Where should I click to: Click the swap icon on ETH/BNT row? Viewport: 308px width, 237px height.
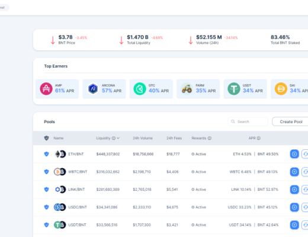pos(305,154)
